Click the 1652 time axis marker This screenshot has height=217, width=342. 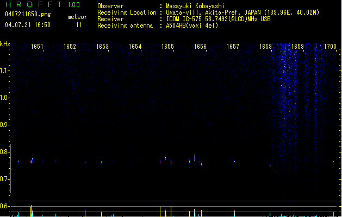click(70, 47)
